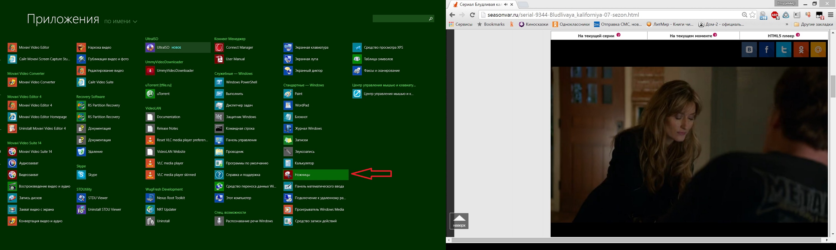Expand the по имени sorting dropdown
Viewport: 836px width, 250px height.
coord(121,21)
